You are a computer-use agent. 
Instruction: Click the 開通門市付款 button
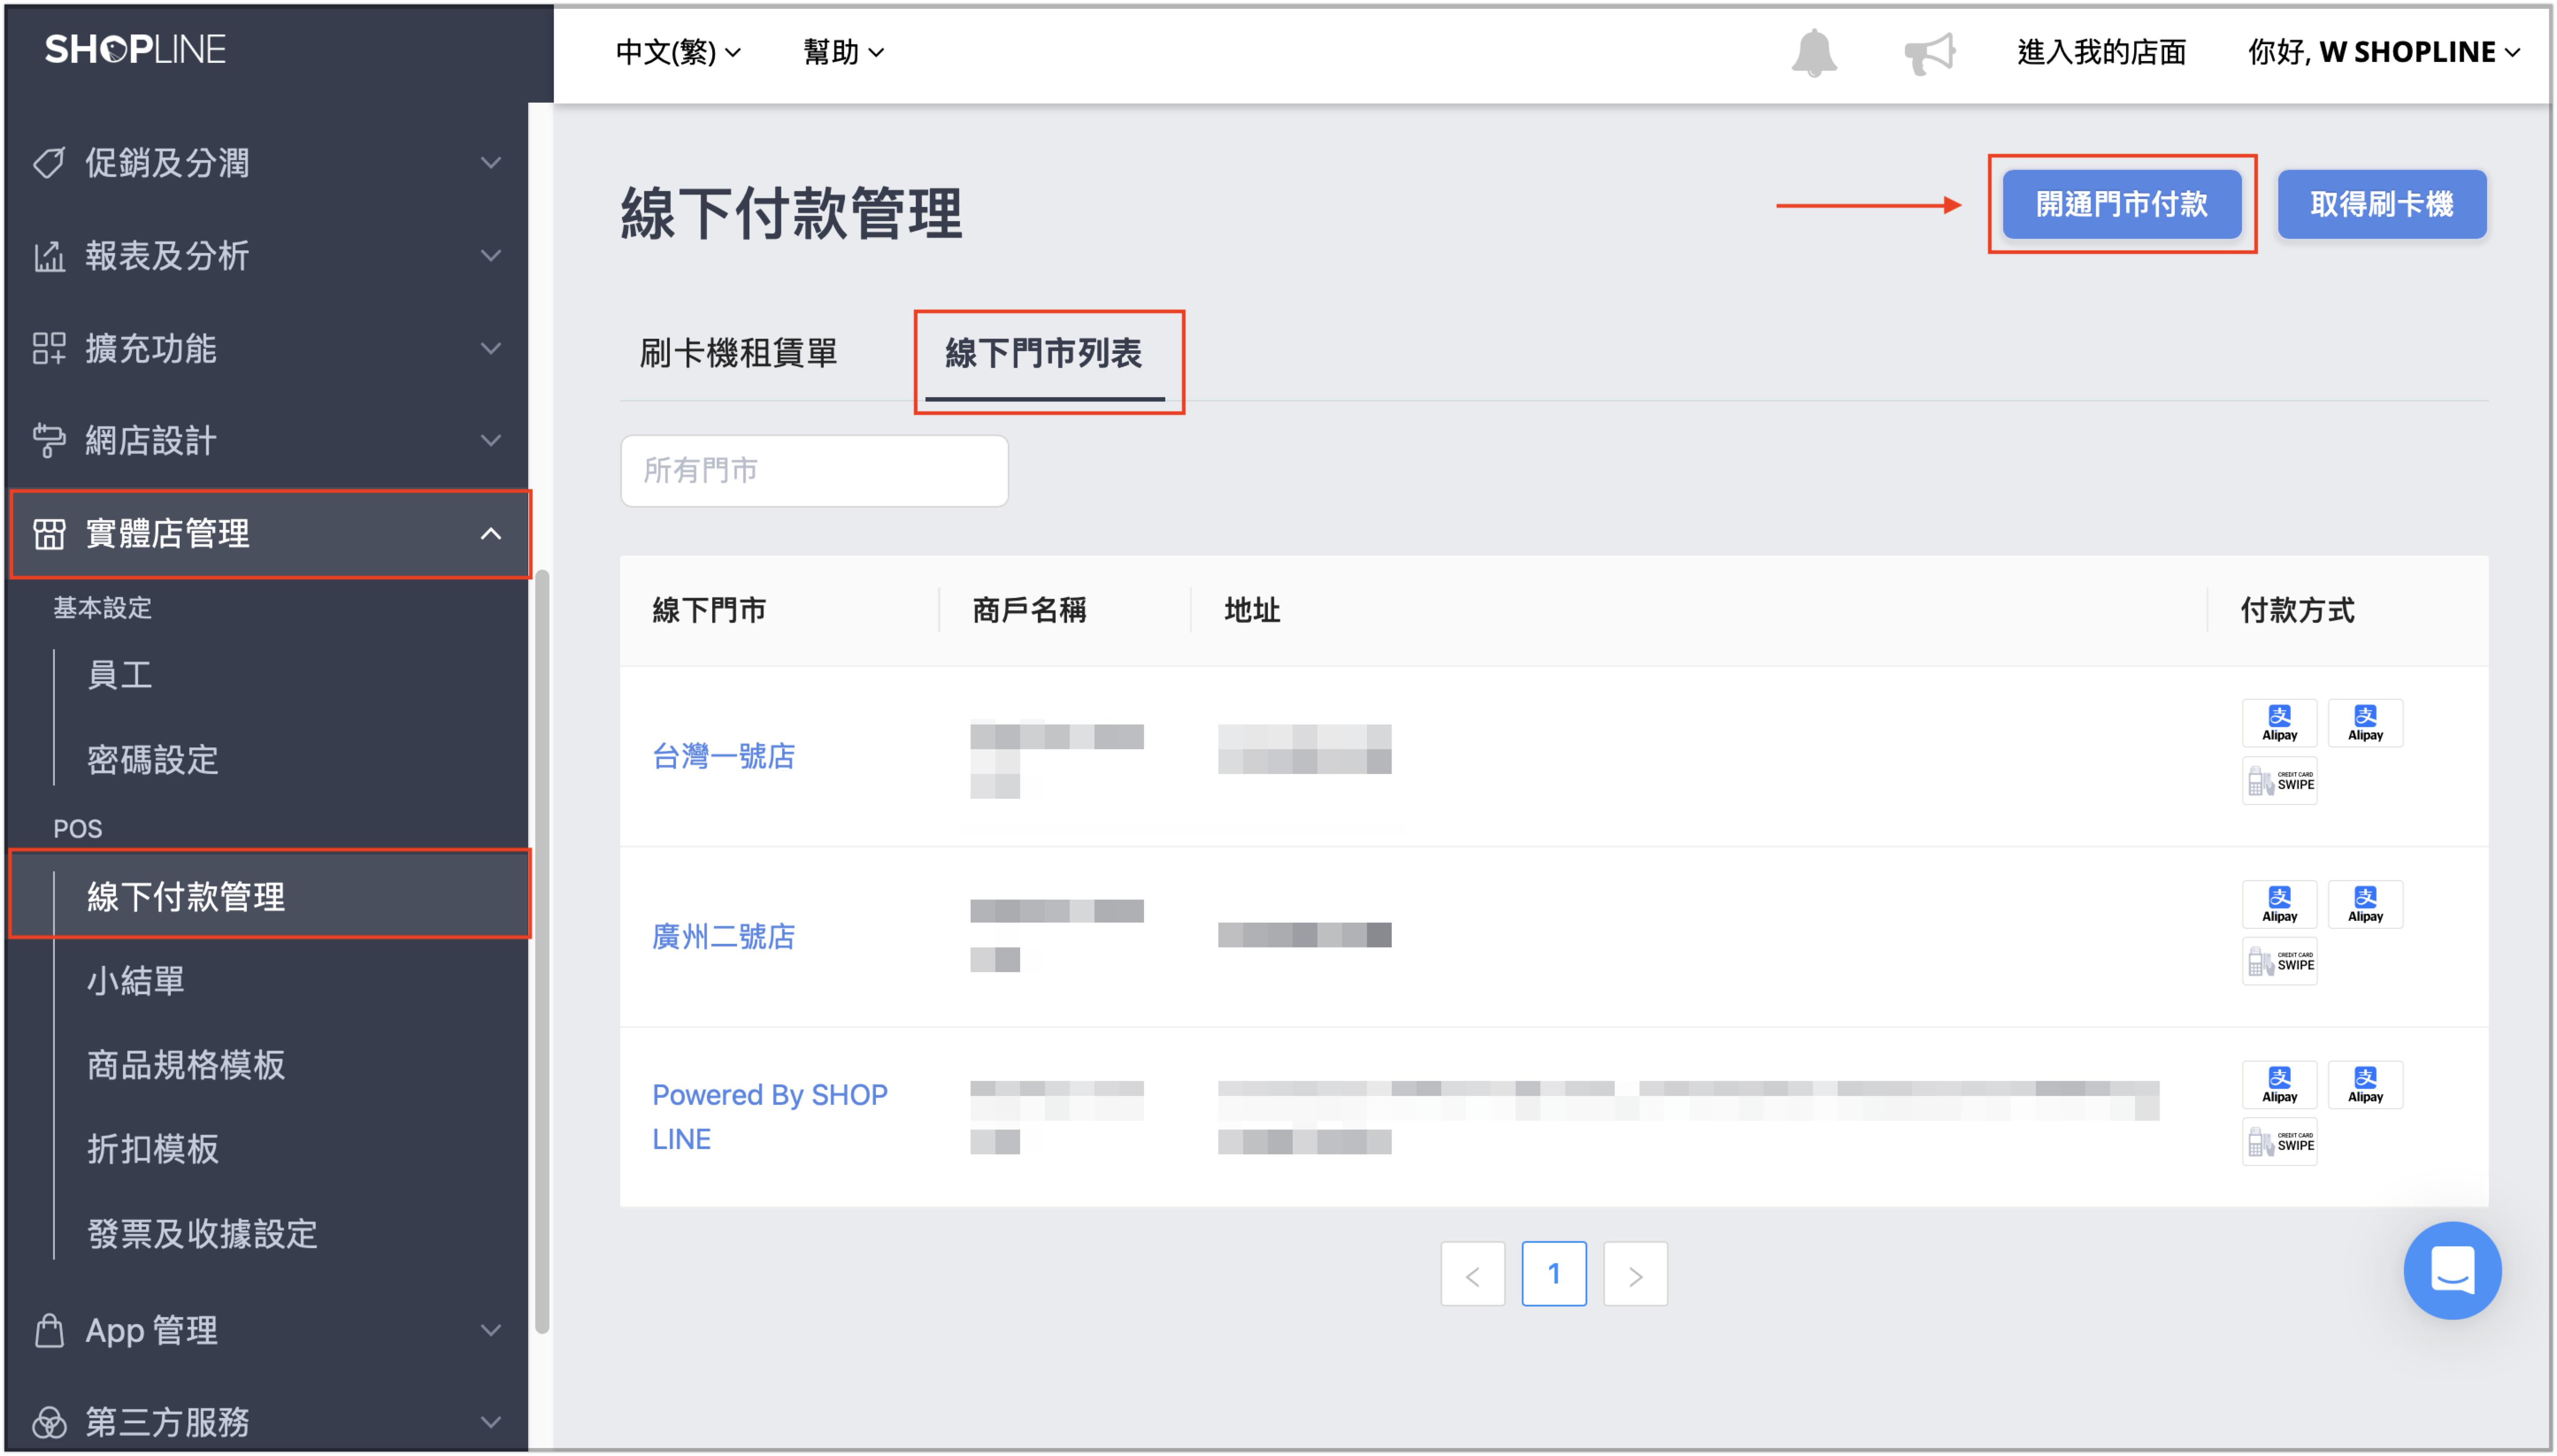tap(2121, 204)
